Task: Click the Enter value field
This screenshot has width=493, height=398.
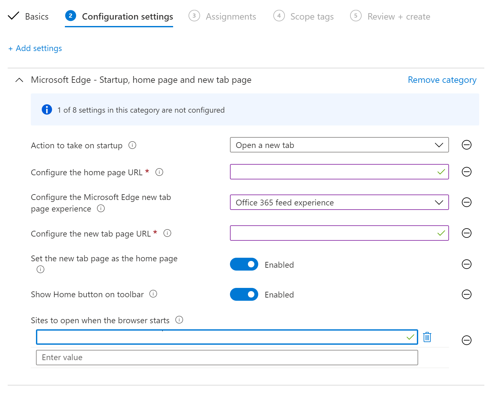Action: pos(227,358)
